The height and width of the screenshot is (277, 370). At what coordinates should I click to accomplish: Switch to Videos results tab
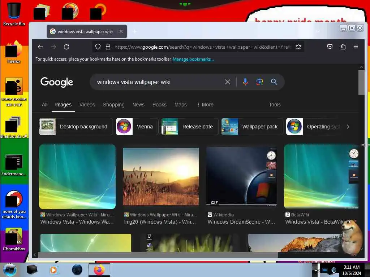pos(87,105)
